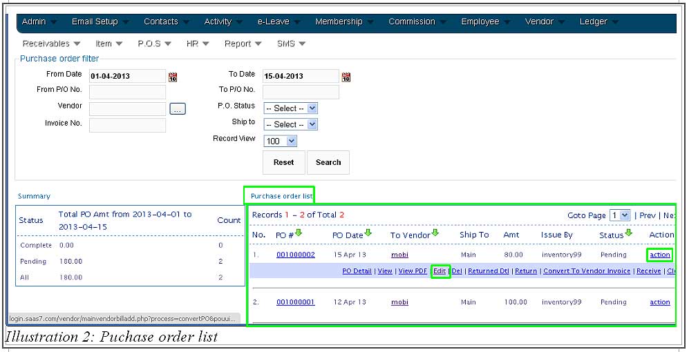This screenshot has height=352, width=689.
Task: Open the Commission menu
Action: point(417,22)
